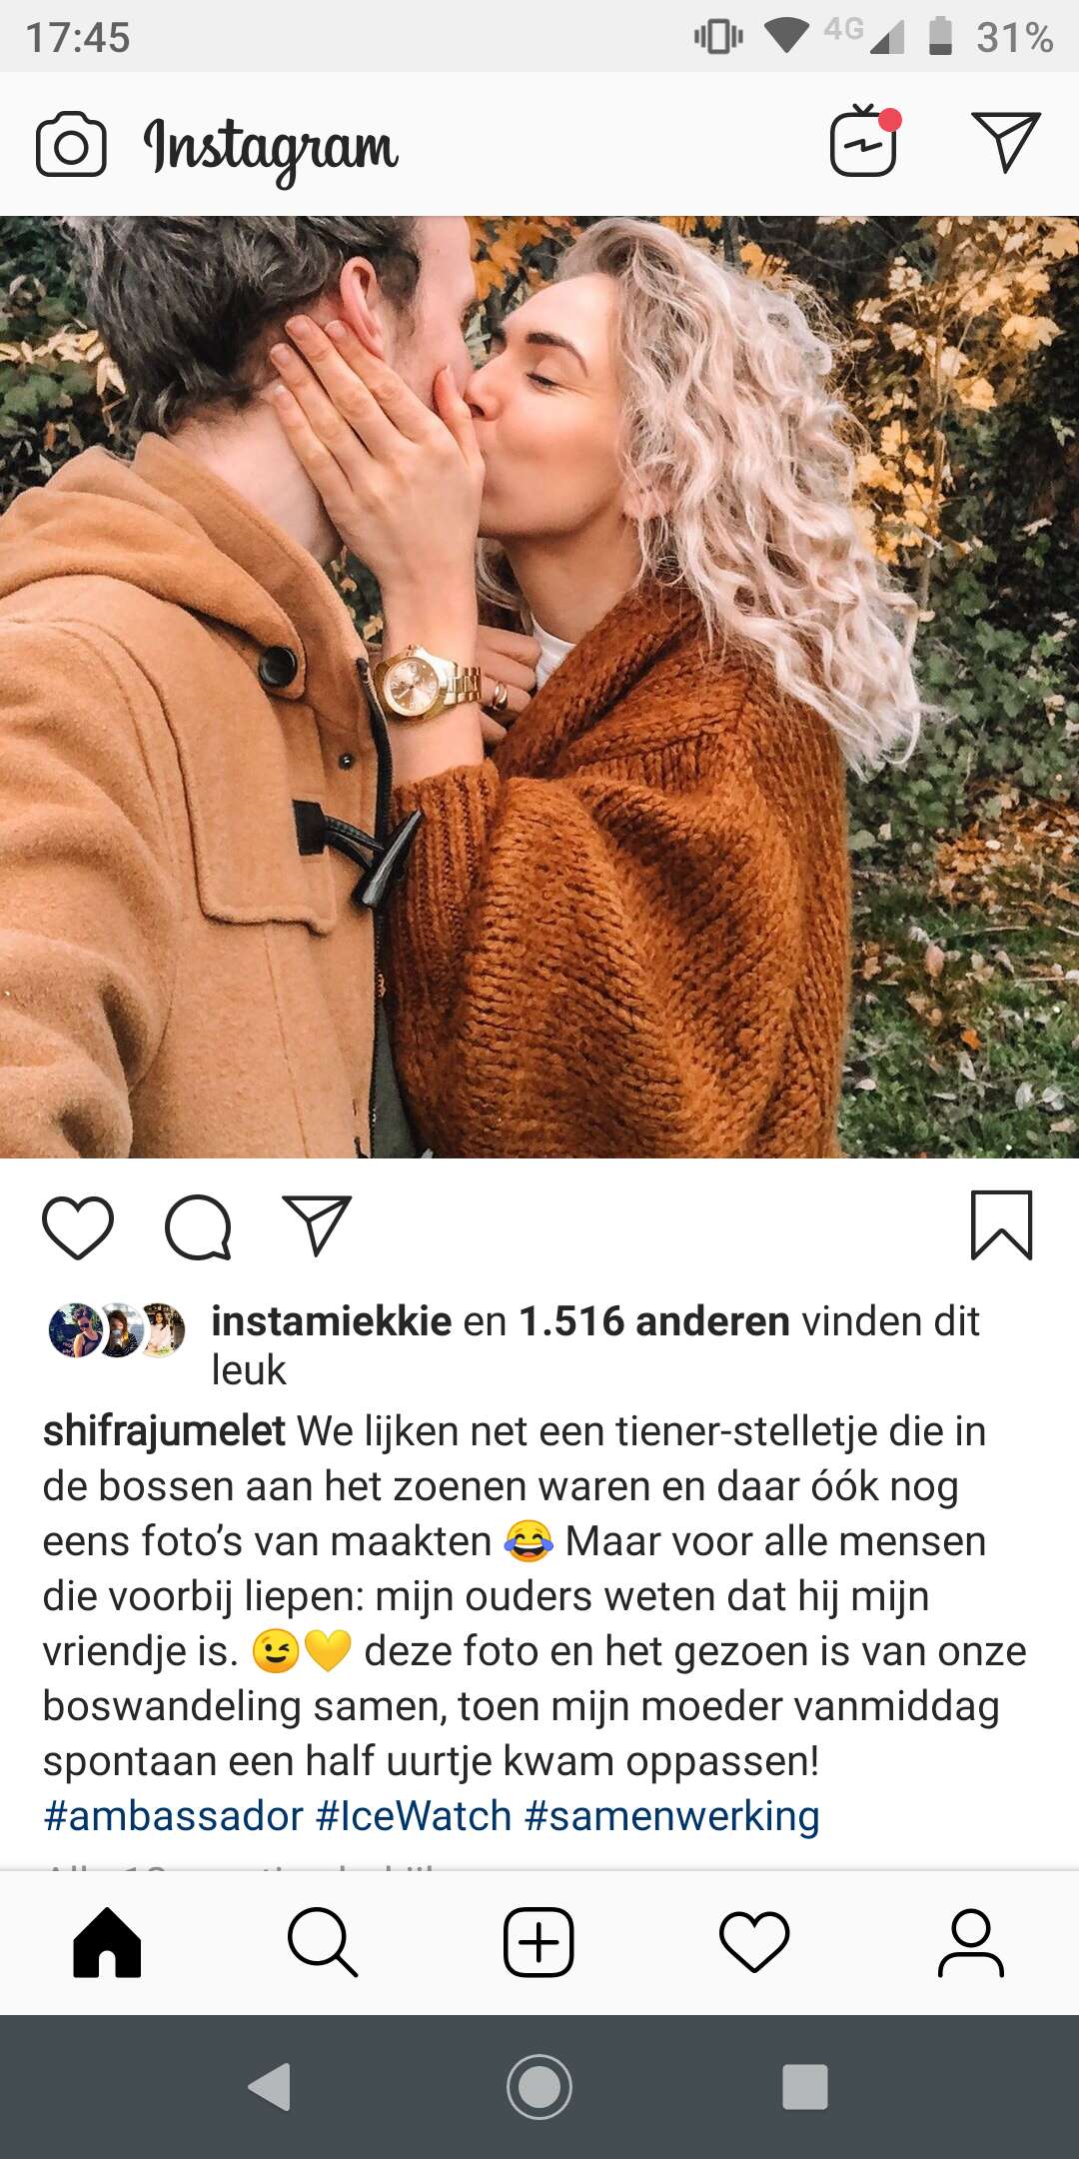Image resolution: width=1079 pixels, height=2159 pixels.
Task: Create a new post with the plus icon
Action: (539, 1942)
